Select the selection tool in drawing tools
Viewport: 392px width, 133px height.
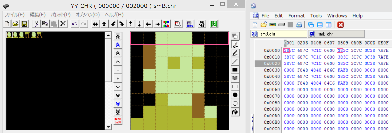pyautogui.click(x=235, y=36)
